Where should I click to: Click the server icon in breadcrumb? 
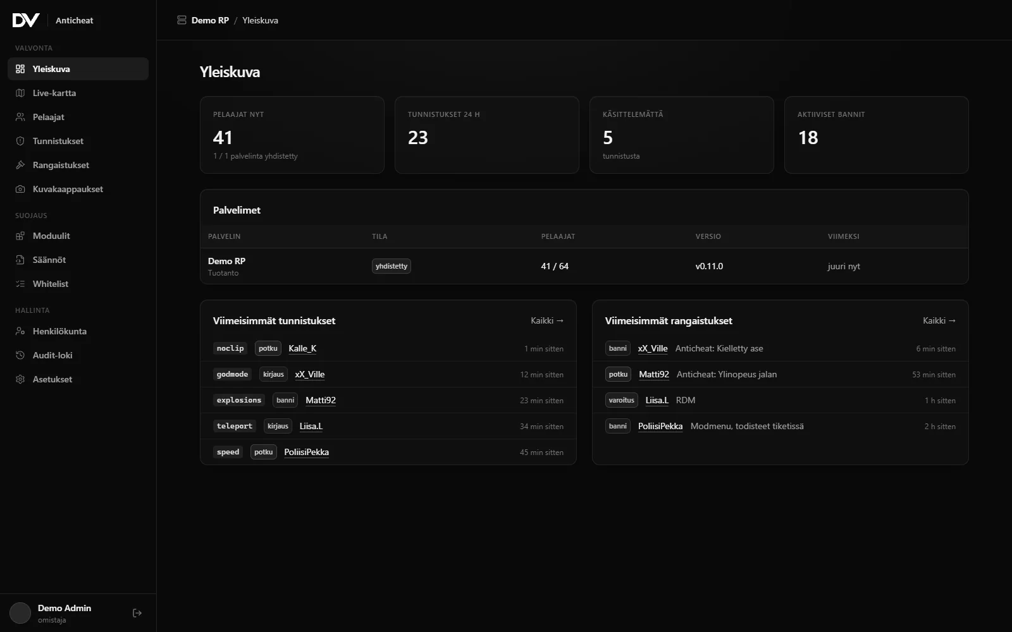pyautogui.click(x=182, y=20)
